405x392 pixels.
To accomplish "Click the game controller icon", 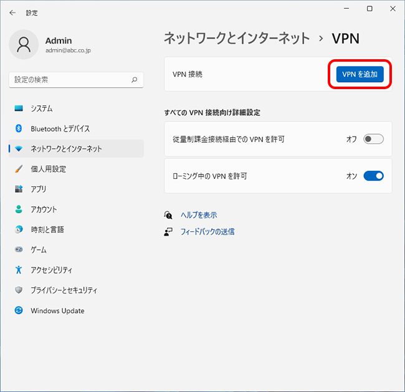I will [x=19, y=249].
